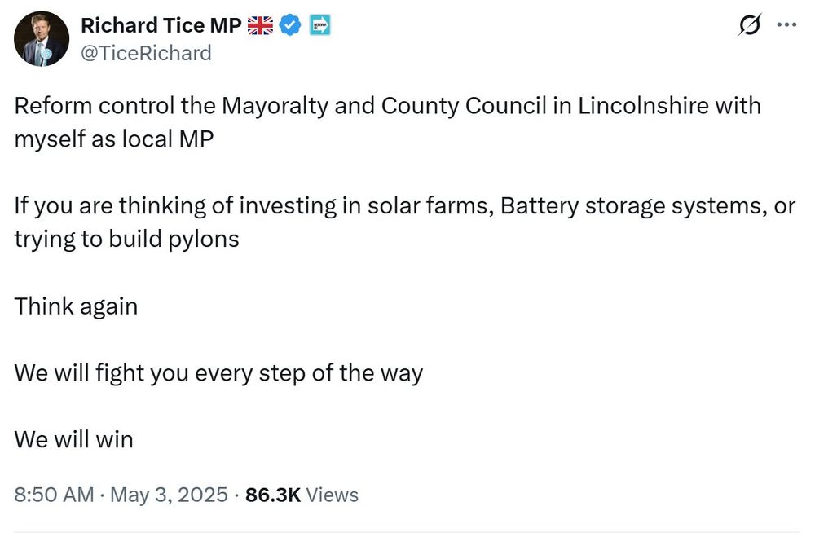Click the 8:50 AM timestamp
This screenshot has height=537, width=815.
(x=54, y=495)
